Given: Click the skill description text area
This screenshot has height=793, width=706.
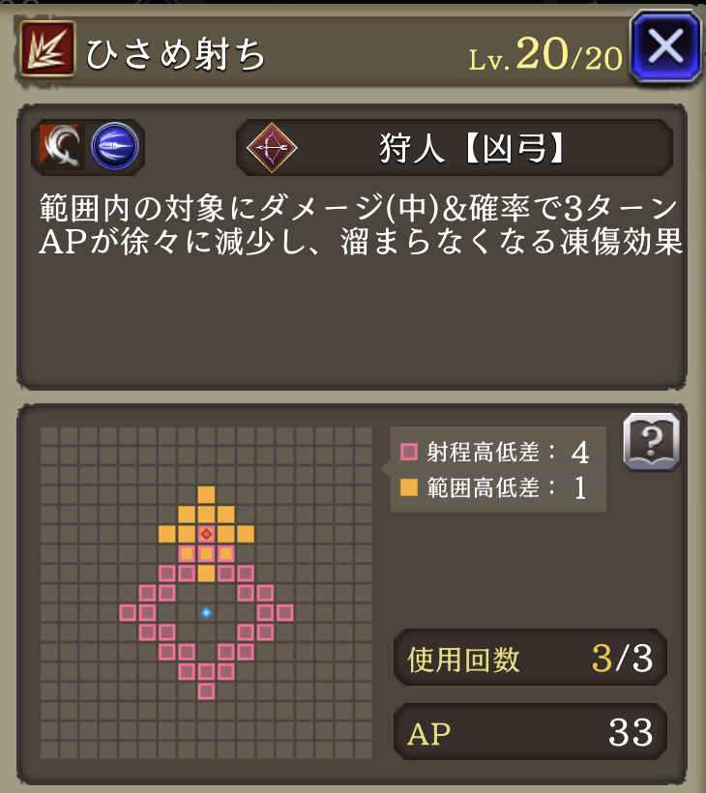Looking at the screenshot, I should [x=360, y=224].
